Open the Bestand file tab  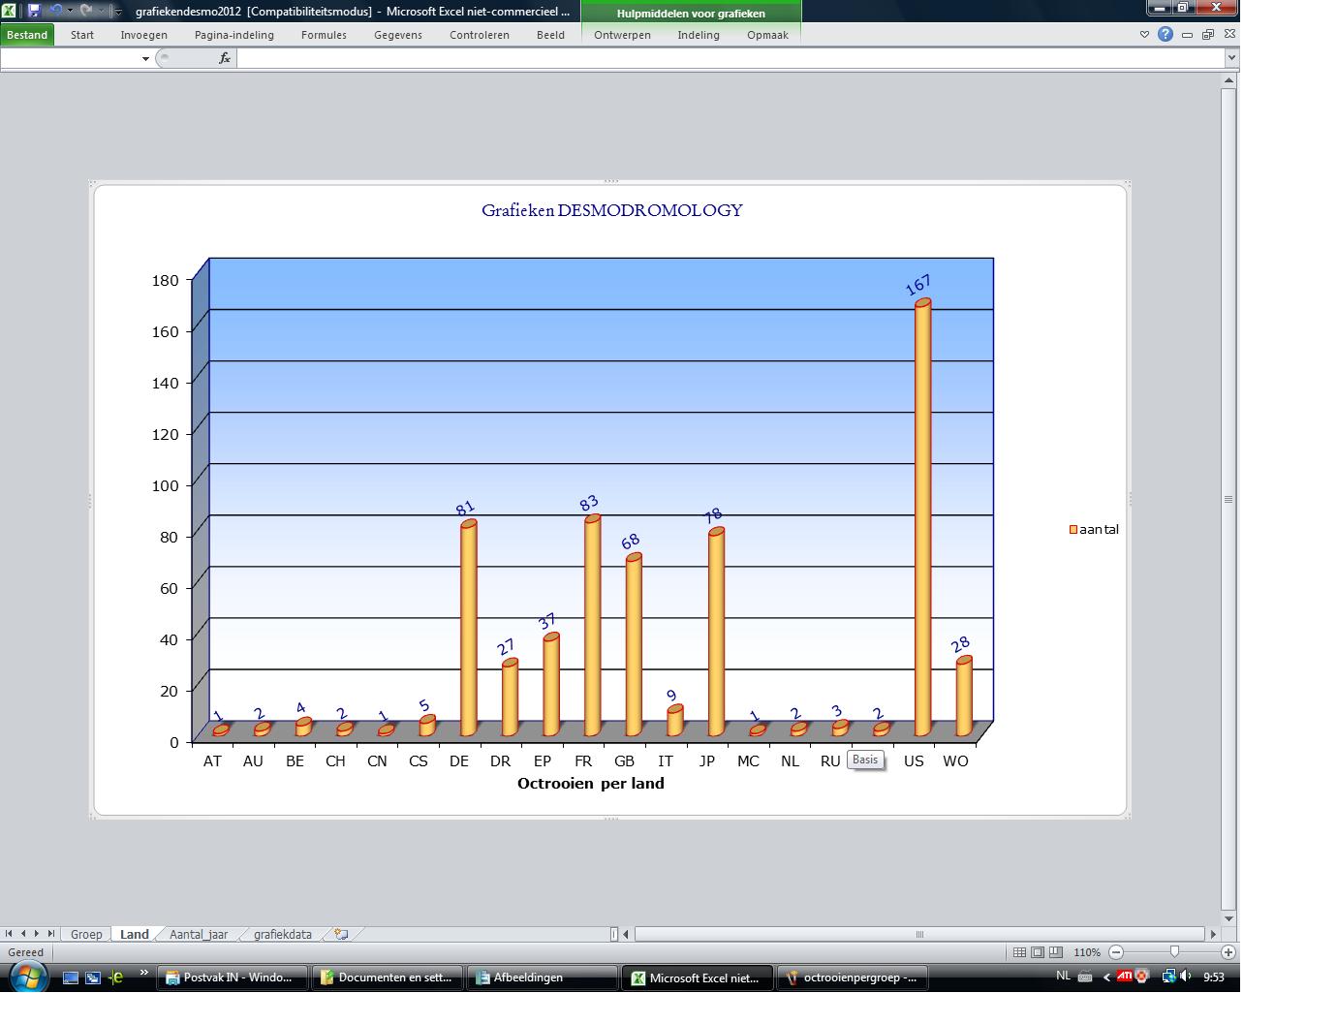pos(27,35)
